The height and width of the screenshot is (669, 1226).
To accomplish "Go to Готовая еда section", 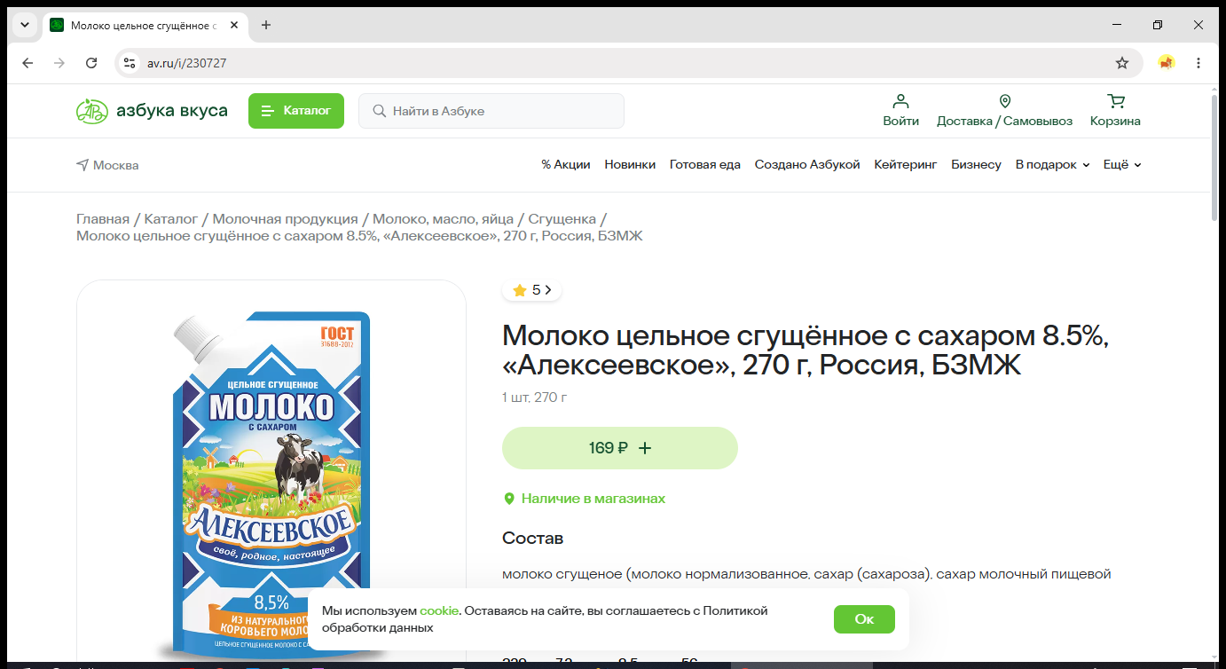I will pos(705,165).
